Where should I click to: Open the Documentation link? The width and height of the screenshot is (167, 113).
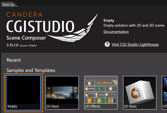(x=116, y=32)
